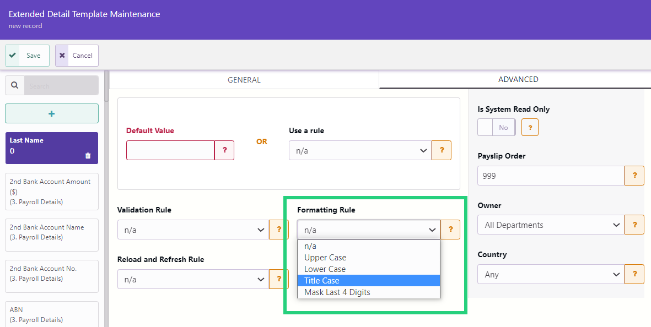Click the help icon next to Use a rule
The image size is (651, 327).
[442, 150]
